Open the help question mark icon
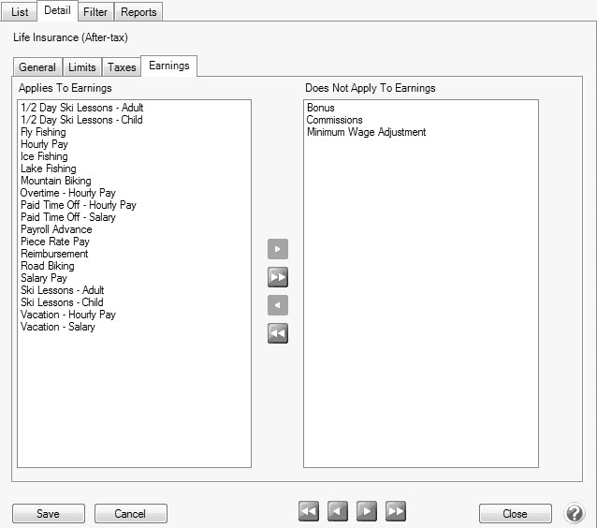The image size is (597, 528). click(x=575, y=513)
